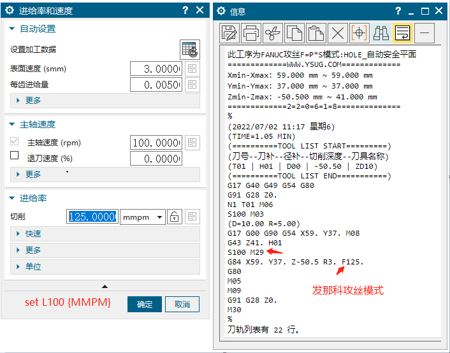
Task: Click the Retract Speed 0.0000 field
Action: coord(156,159)
